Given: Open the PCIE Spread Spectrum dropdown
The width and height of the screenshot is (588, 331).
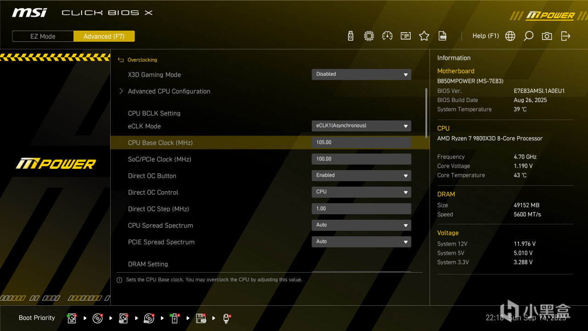Looking at the screenshot, I should point(361,241).
